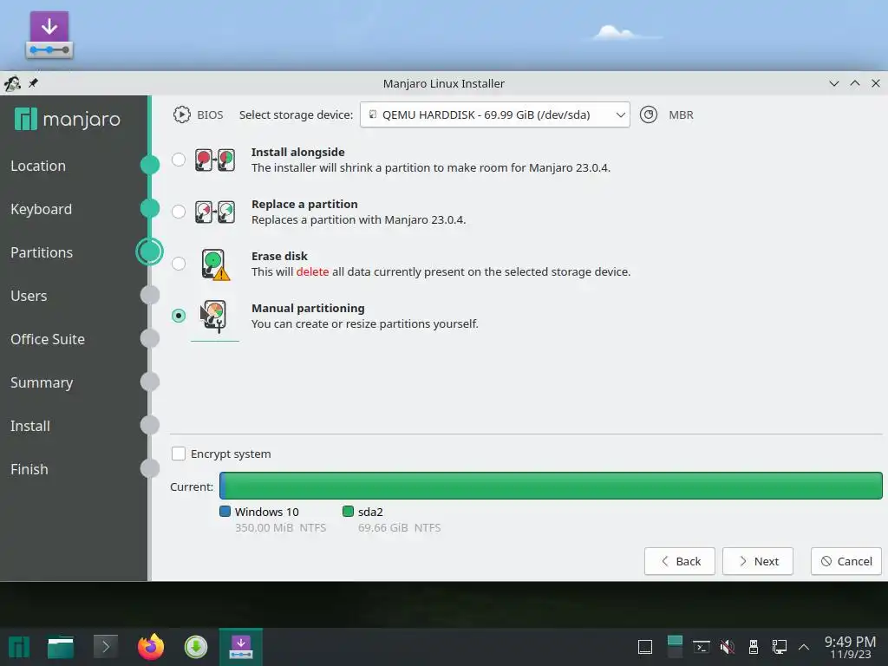Click the installer task in the taskbar

tap(241, 647)
